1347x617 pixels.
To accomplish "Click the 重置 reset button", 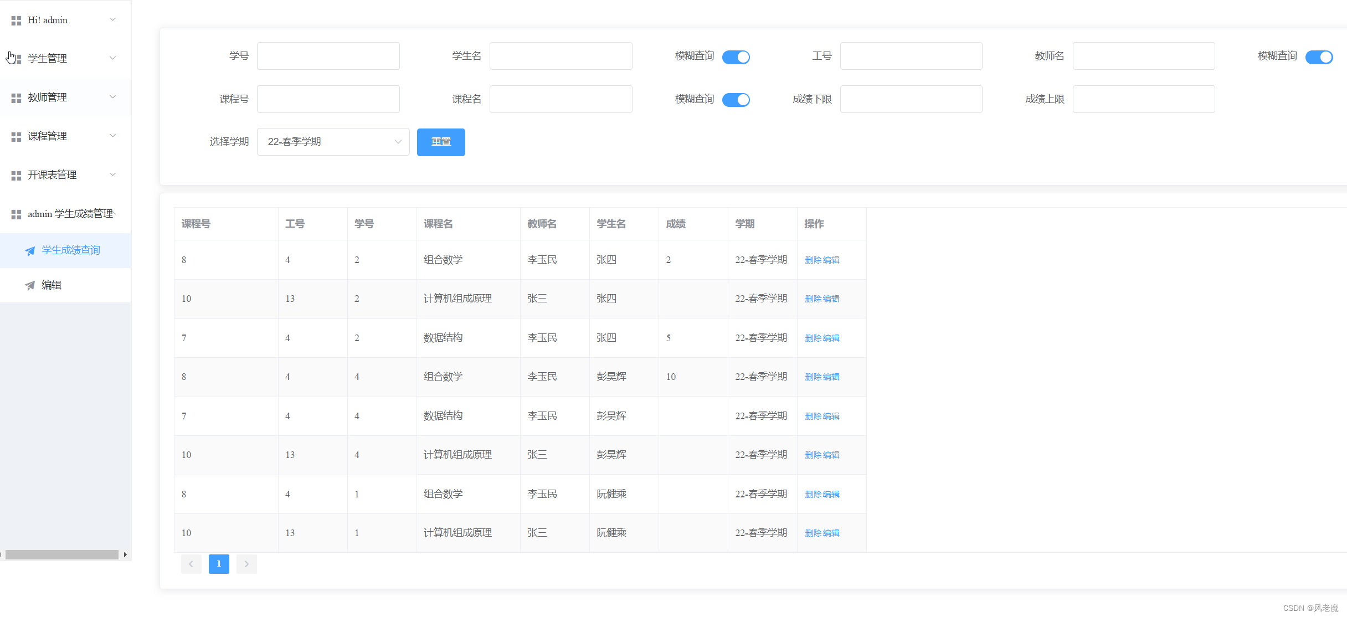I will 441,142.
